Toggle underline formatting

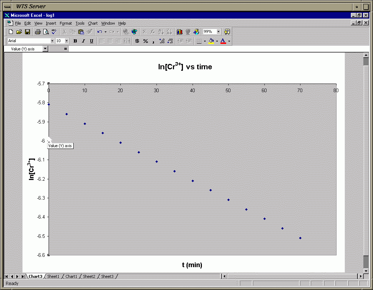coord(91,41)
